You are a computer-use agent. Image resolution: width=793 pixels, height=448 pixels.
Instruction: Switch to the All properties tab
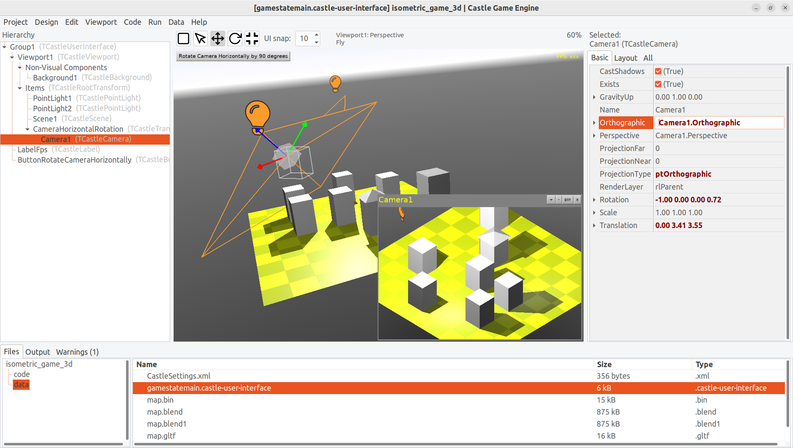[648, 58]
